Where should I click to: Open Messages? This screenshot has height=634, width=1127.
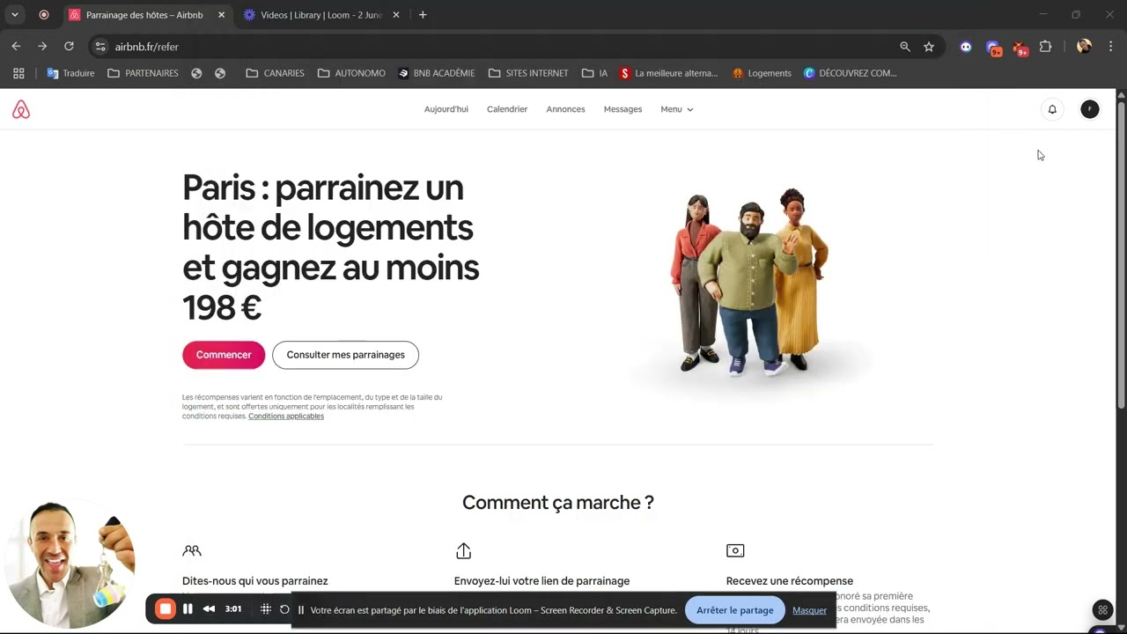click(622, 109)
